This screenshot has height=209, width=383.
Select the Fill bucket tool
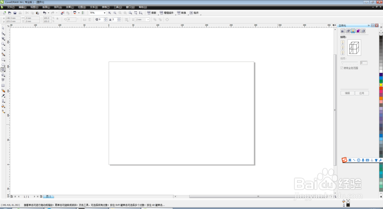(3, 106)
